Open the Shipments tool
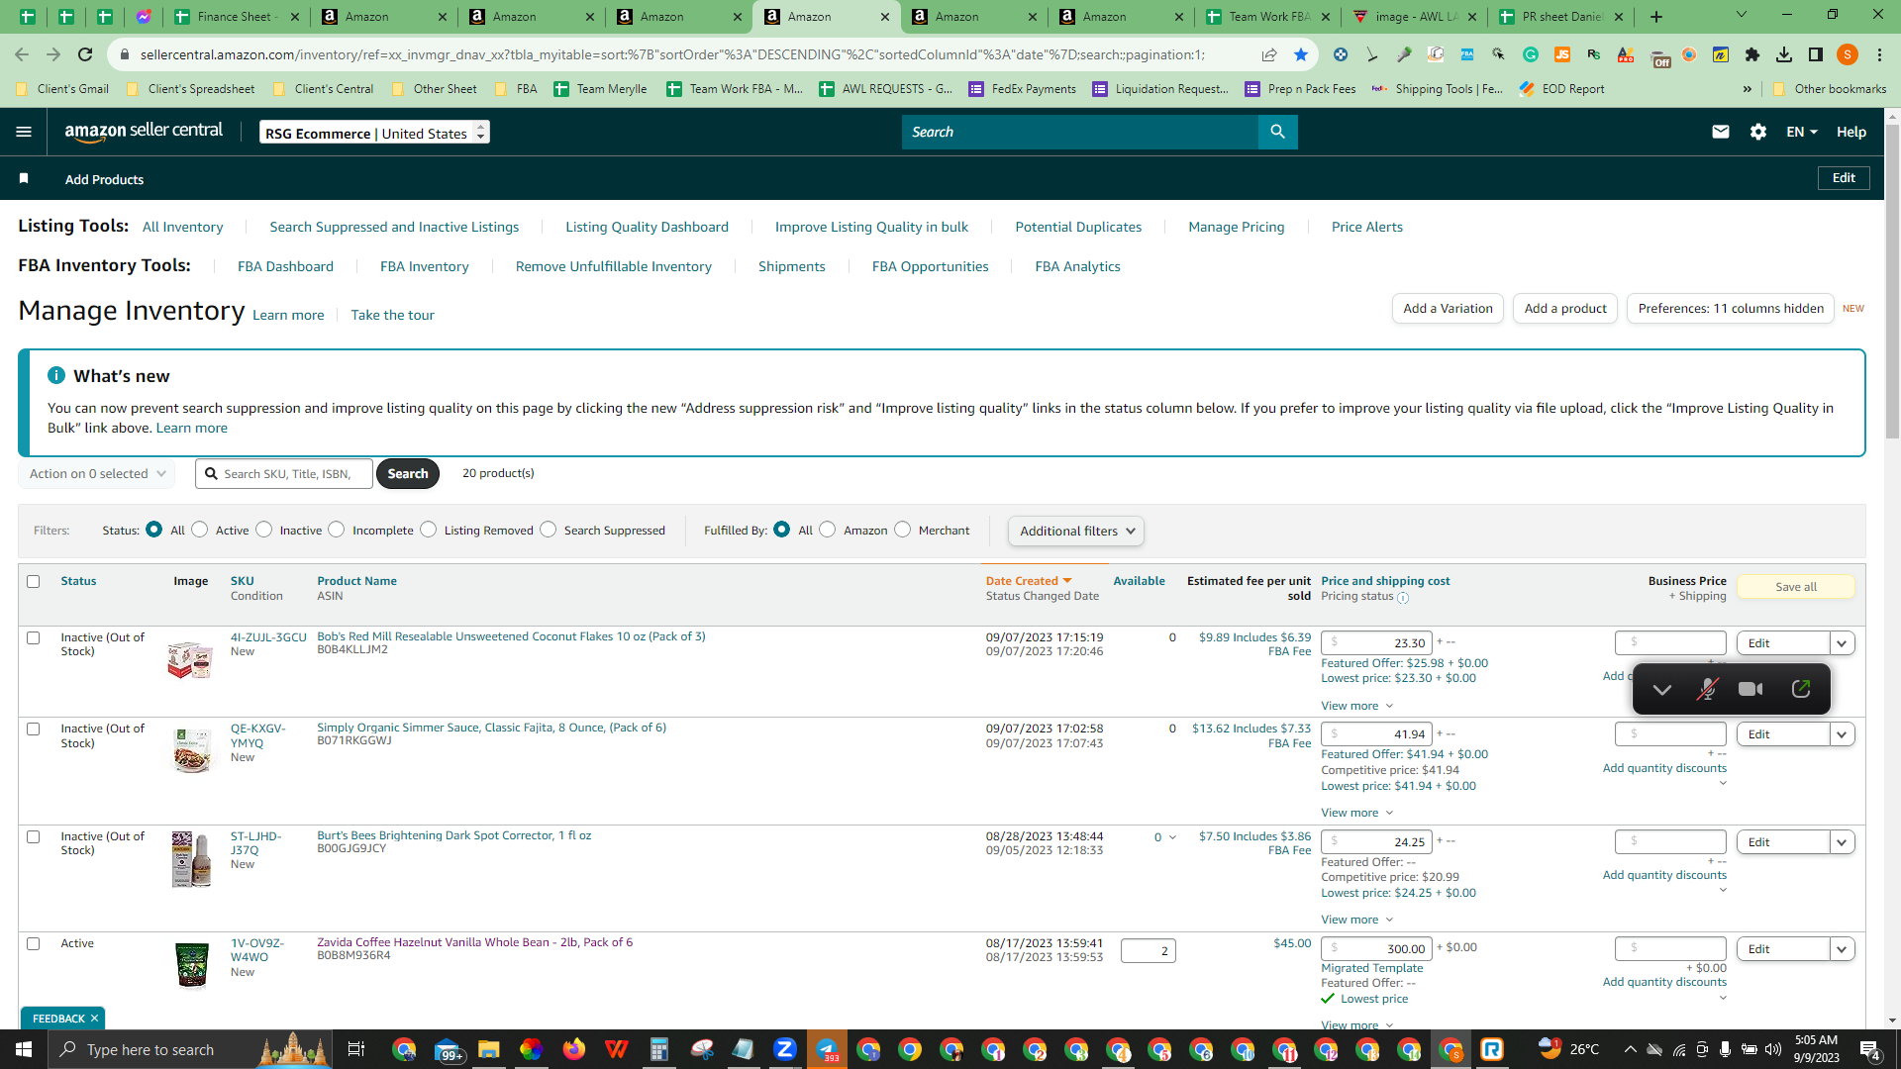This screenshot has height=1069, width=1901. (792, 266)
